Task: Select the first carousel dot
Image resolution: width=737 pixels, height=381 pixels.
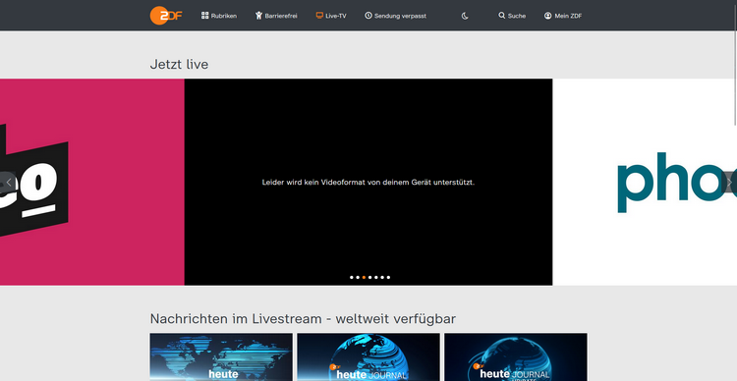Action: click(x=352, y=277)
